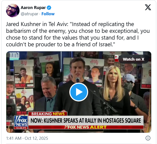Click the Kushner Speaks at Rally headline

[86, 120]
